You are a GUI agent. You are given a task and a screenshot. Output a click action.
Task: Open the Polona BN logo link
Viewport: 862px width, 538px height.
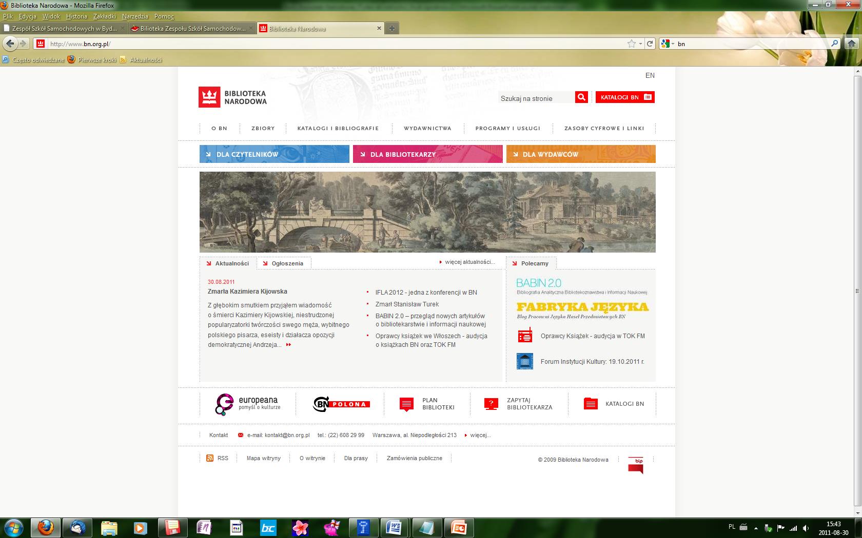(341, 404)
